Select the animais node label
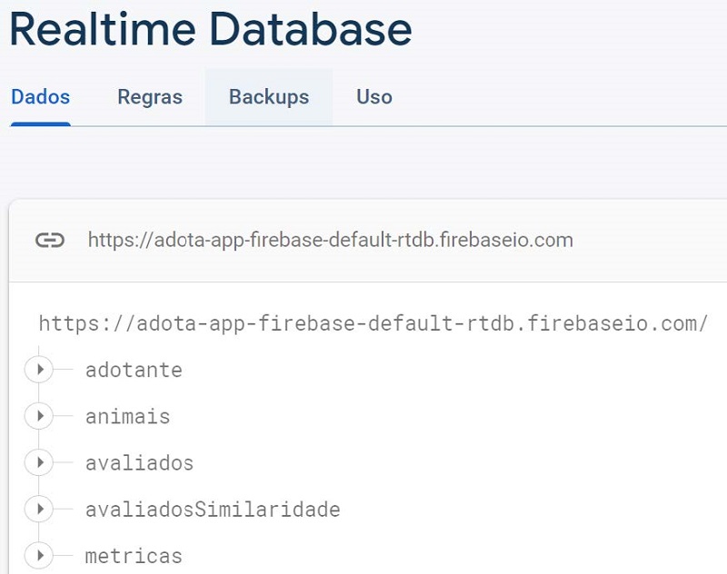727x574 pixels. coord(127,417)
